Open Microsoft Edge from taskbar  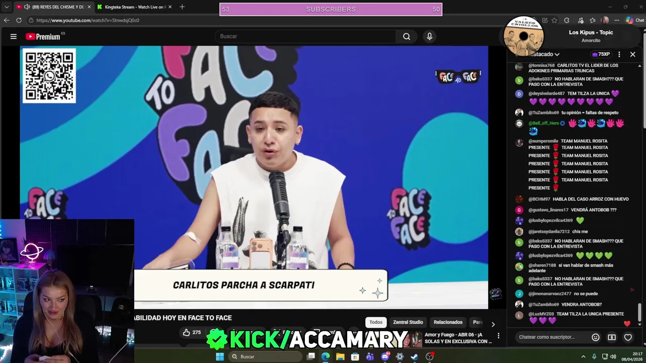[x=326, y=356]
